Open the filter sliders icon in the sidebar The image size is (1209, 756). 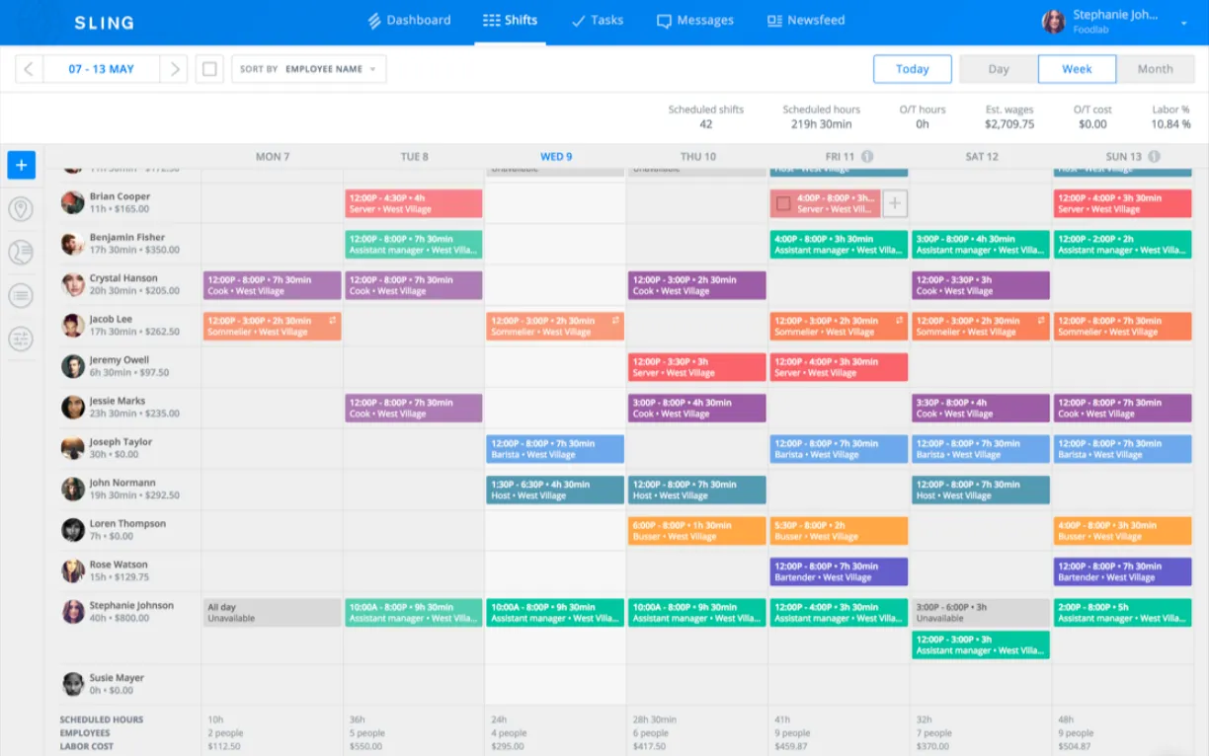21,339
